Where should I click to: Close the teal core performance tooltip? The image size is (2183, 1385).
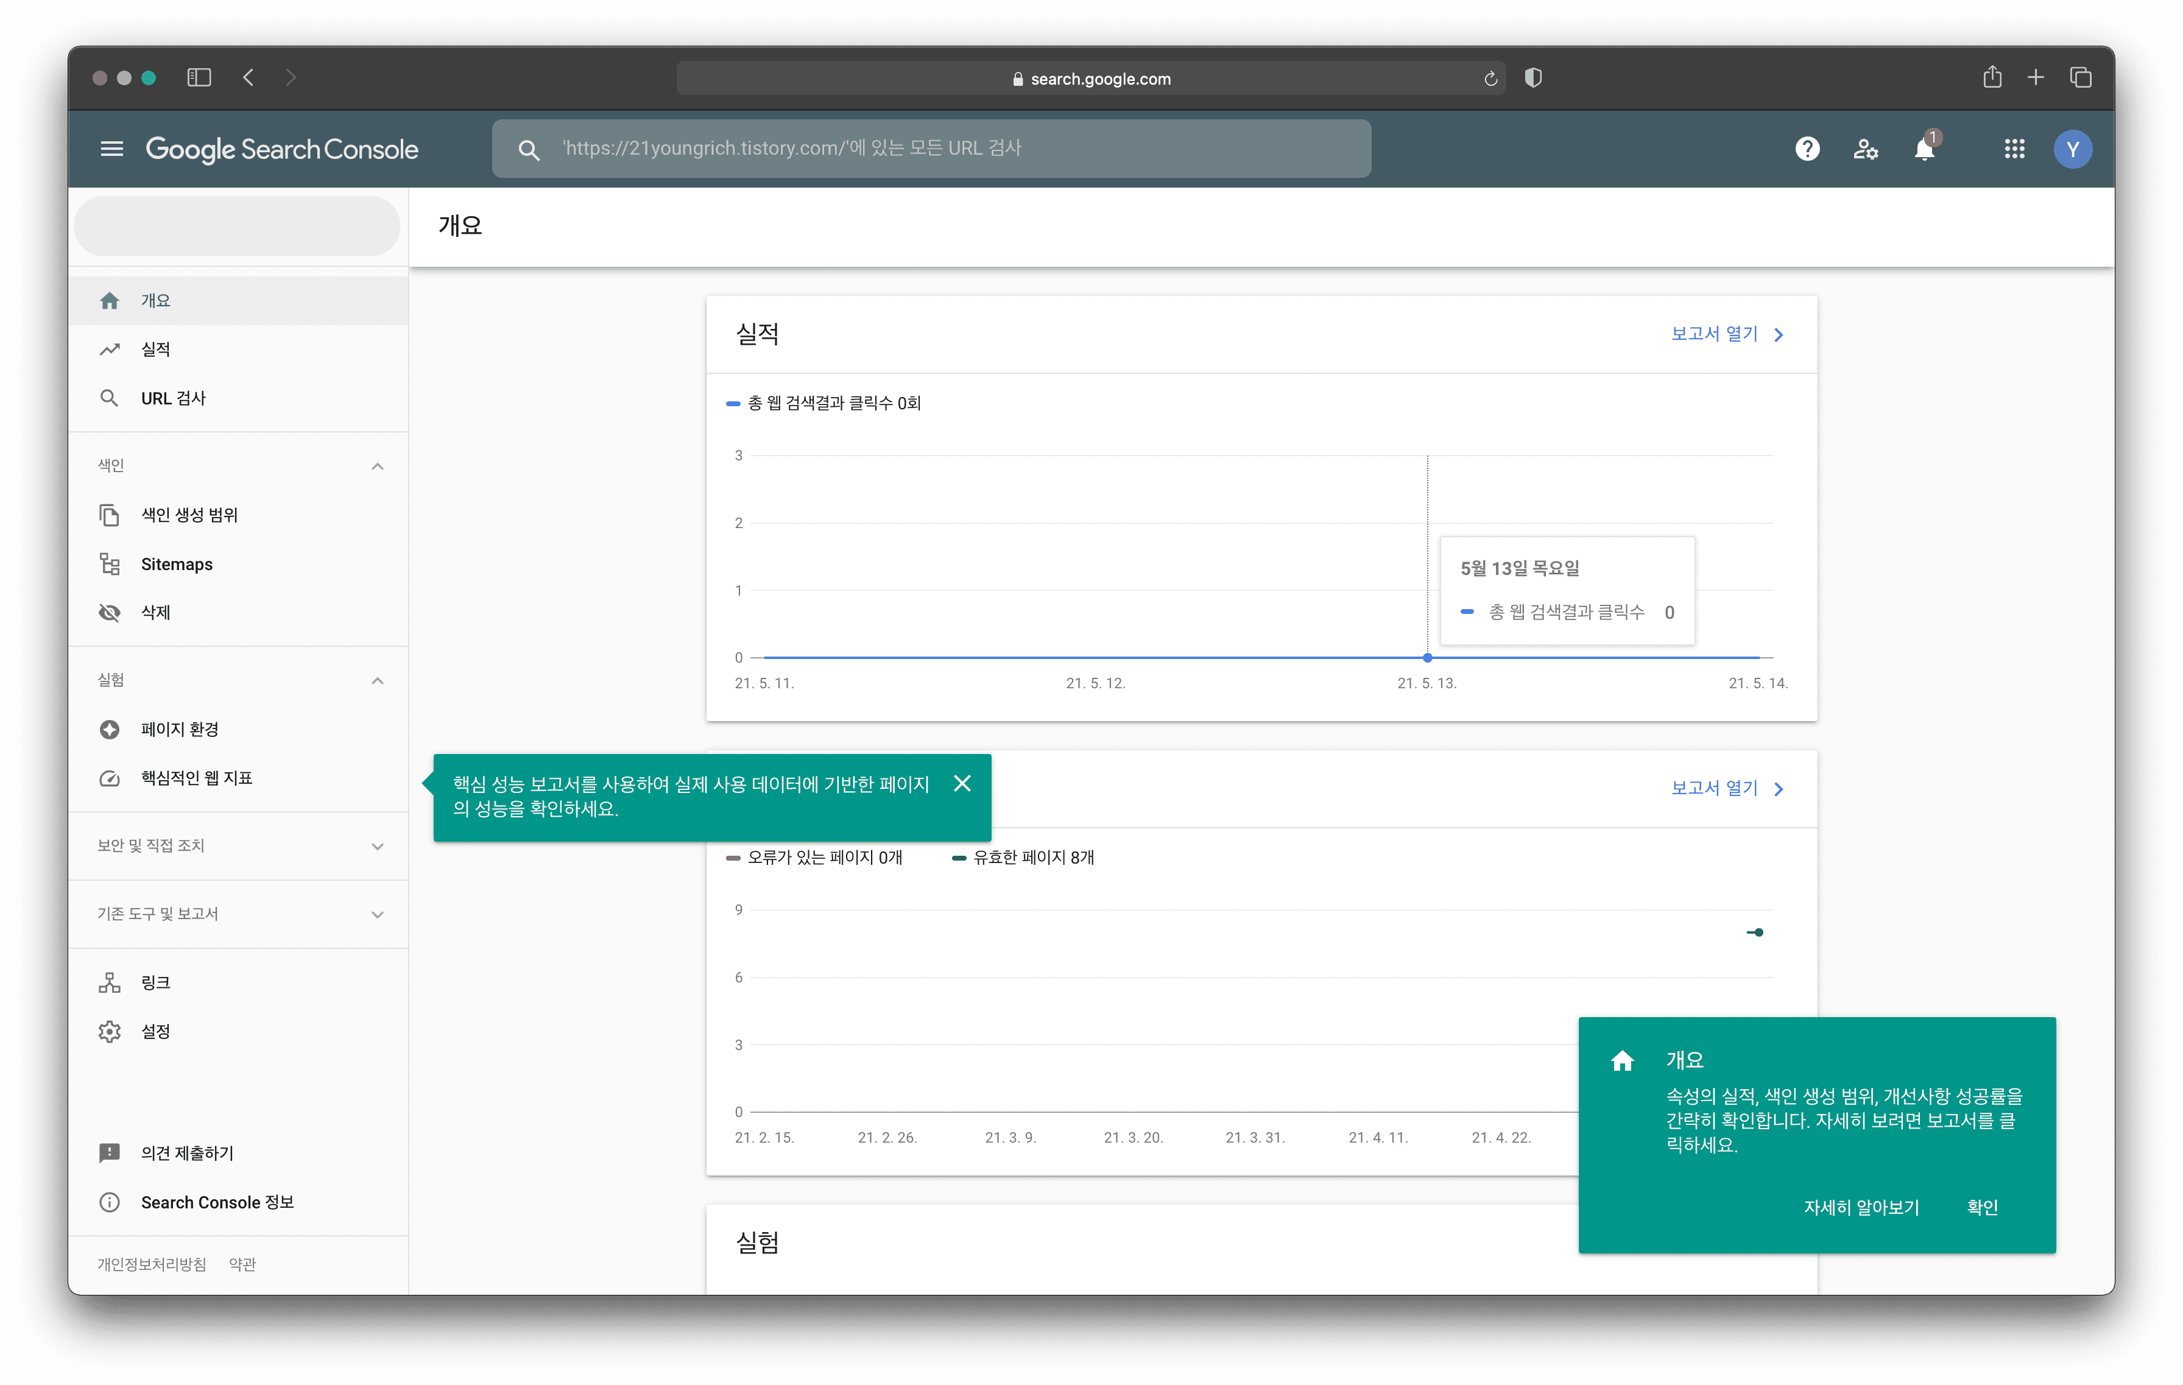pos(962,783)
